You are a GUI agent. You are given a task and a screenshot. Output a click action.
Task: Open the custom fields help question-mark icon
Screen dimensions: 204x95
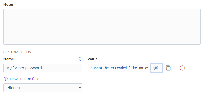(80, 59)
